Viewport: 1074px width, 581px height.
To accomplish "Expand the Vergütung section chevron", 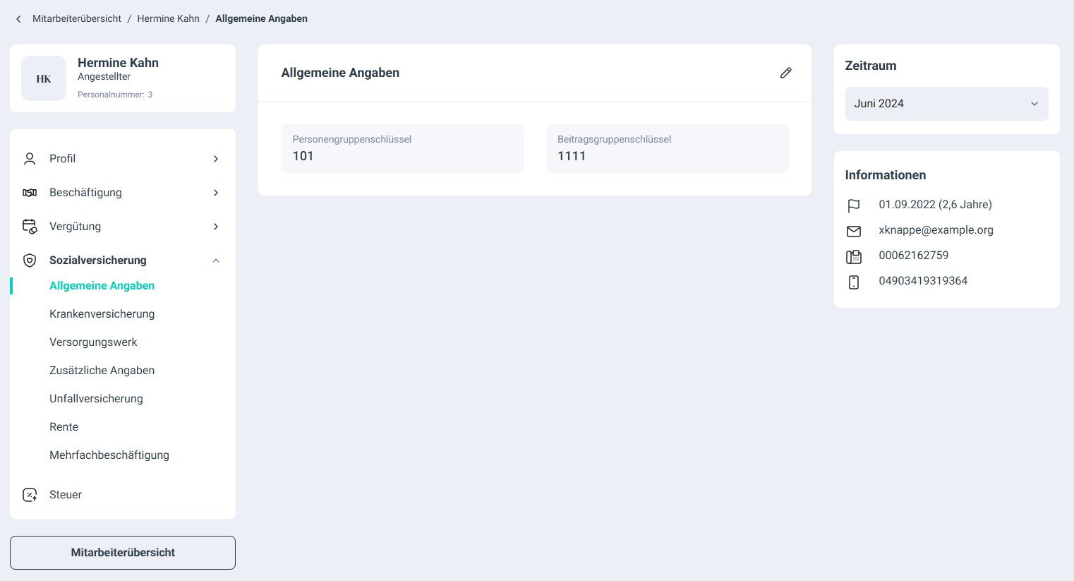I will 216,227.
